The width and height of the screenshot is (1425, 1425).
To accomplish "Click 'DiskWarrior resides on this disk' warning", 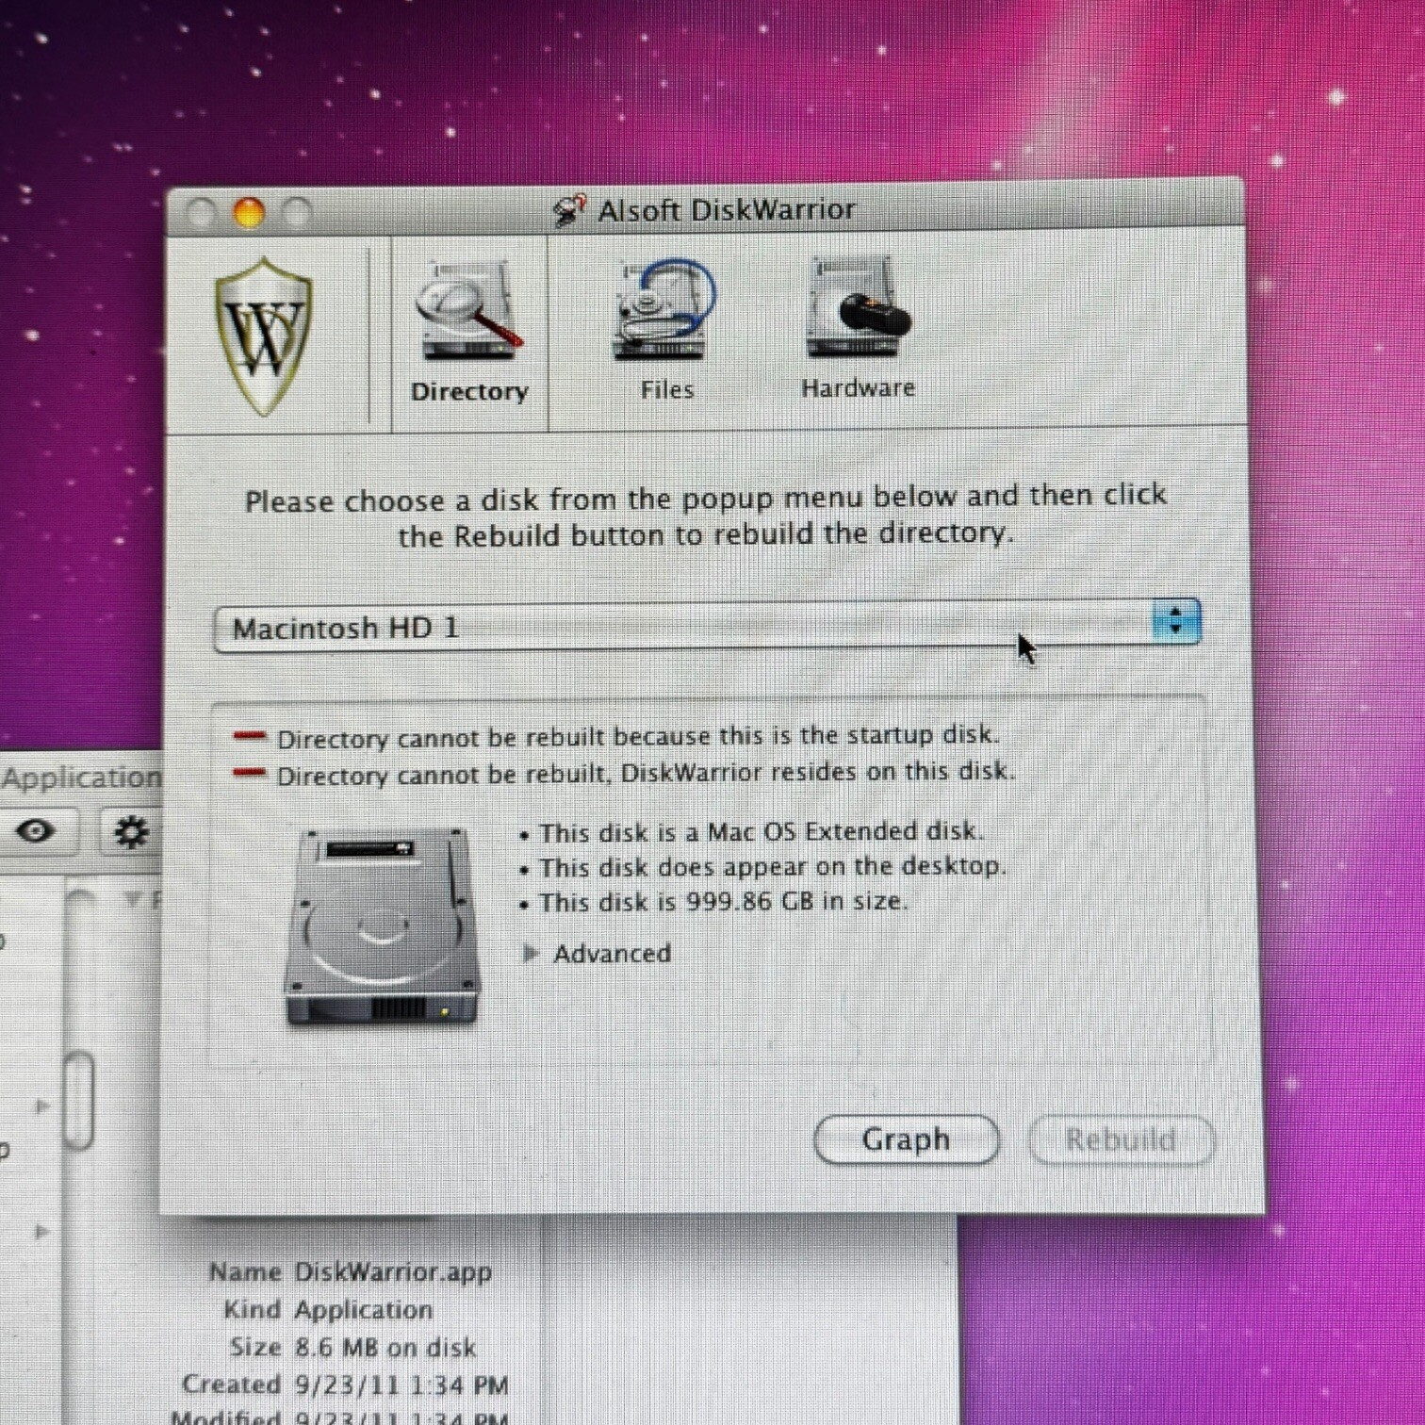I will coord(646,773).
